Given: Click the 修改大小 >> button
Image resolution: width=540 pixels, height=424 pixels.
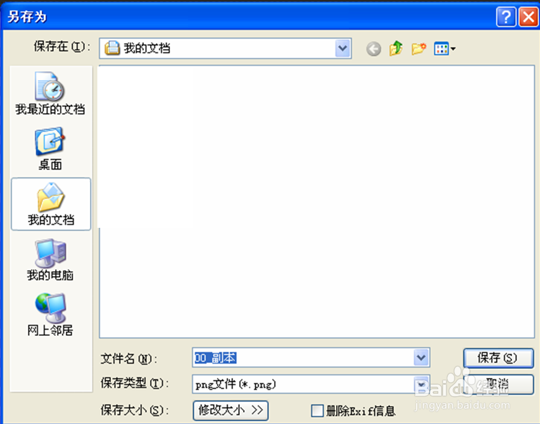Looking at the screenshot, I should click(230, 410).
